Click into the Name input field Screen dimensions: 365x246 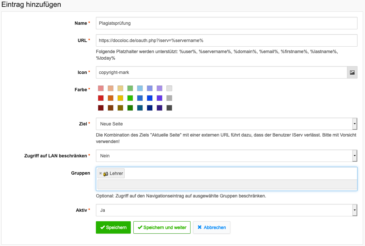click(226, 23)
